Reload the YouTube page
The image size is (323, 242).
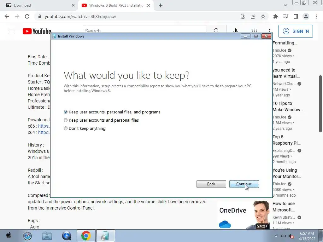pos(27,16)
